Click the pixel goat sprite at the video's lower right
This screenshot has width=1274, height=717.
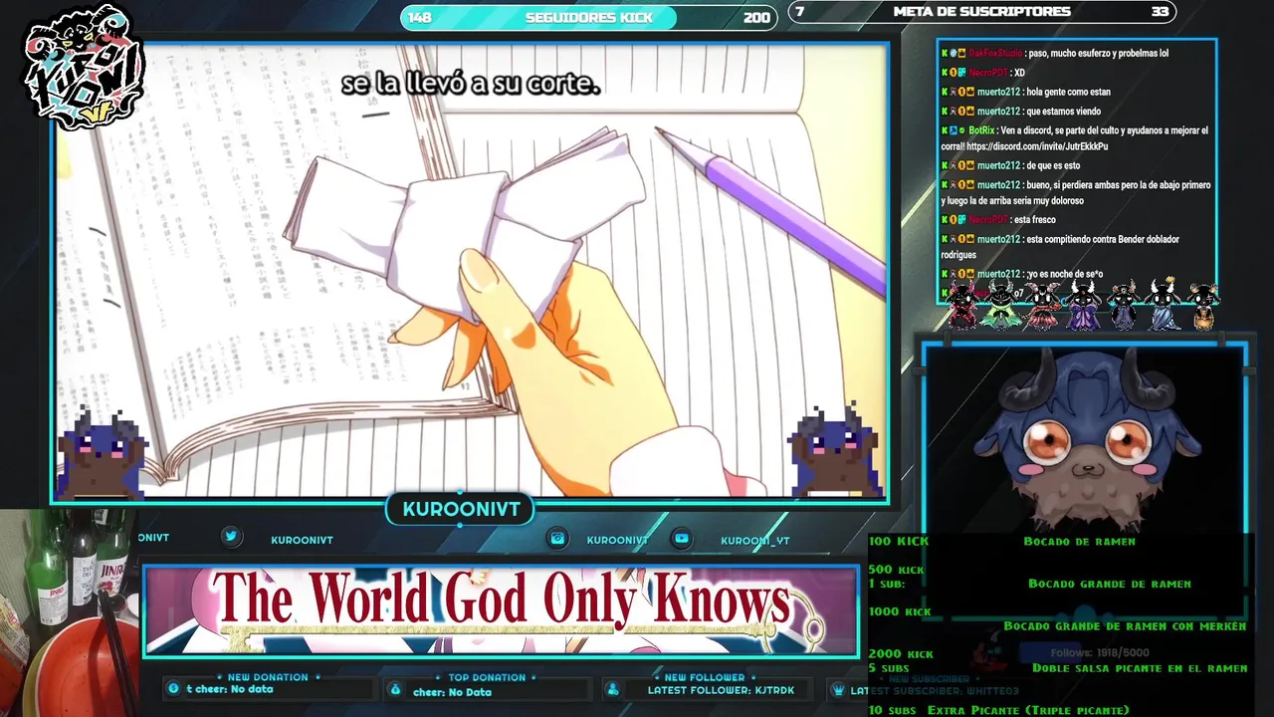click(834, 451)
